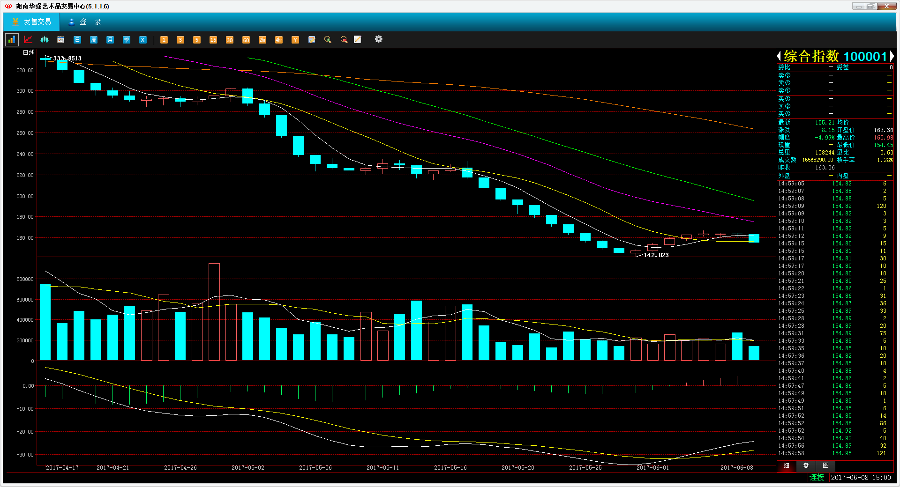Toggle 15-minute period chart

[213, 40]
